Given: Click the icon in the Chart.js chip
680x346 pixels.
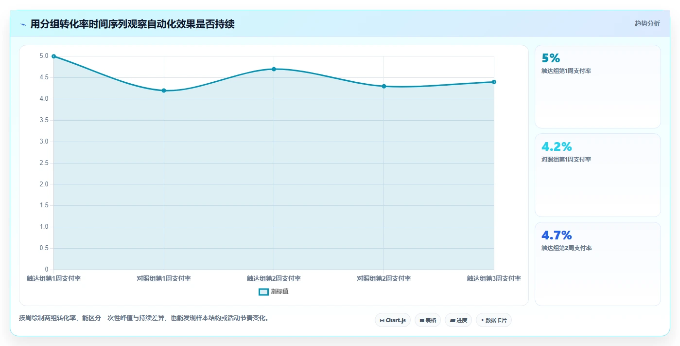Looking at the screenshot, I should (382, 321).
